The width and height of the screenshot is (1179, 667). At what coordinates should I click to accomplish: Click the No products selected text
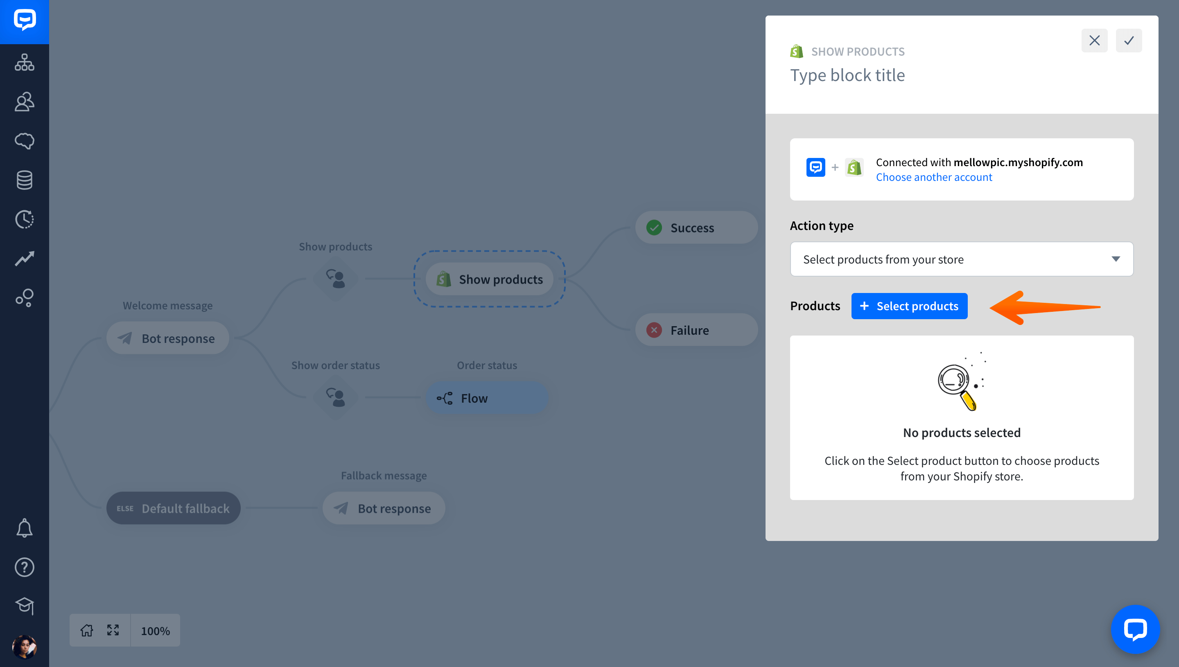(961, 433)
